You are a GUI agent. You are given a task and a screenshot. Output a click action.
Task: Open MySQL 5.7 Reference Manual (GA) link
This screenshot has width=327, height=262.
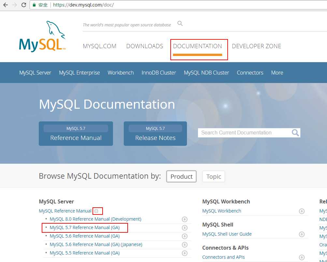tap(85, 228)
